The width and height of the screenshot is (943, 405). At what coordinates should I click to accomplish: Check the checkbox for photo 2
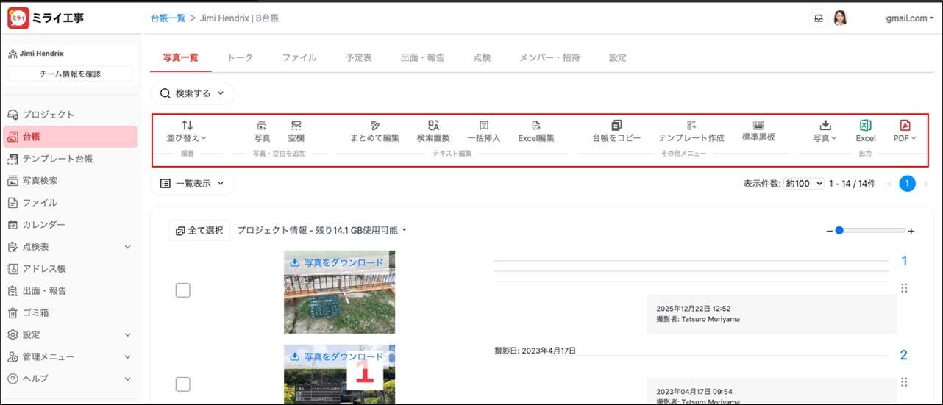182,384
